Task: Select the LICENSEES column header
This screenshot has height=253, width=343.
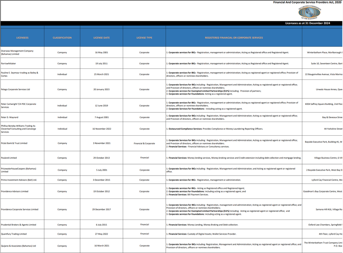Action: [22, 38]
